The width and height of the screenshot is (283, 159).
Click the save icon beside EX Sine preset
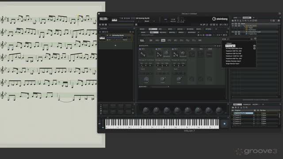[254, 46]
